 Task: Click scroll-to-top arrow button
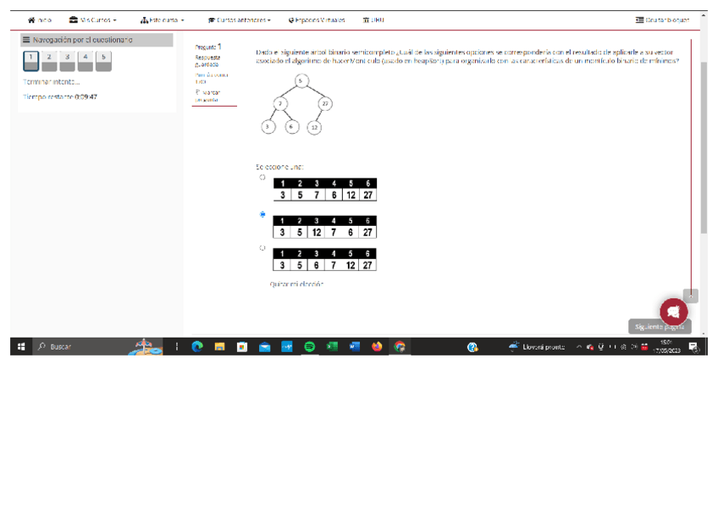(691, 295)
